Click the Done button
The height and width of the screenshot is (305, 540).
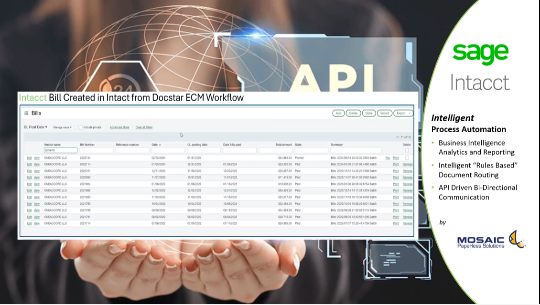click(368, 113)
